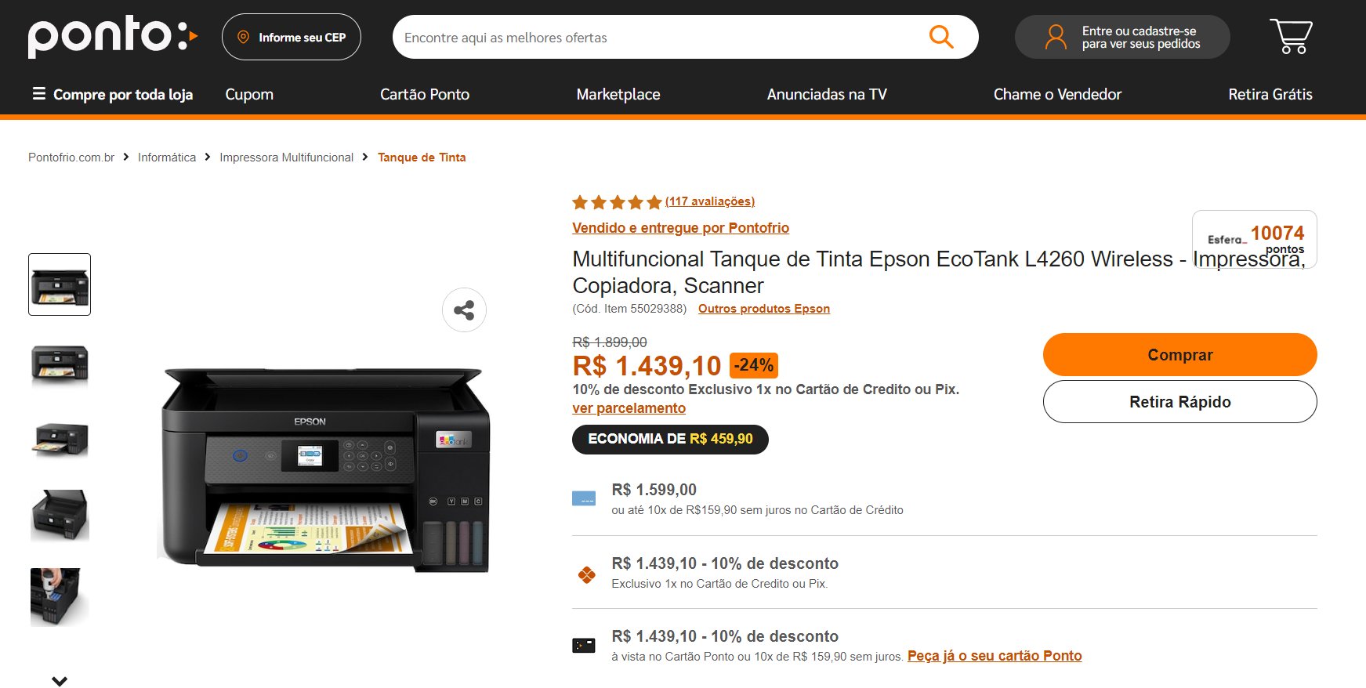Click the location pin in Informe seu CEP
Screen dimensions: 1366x688
(244, 37)
